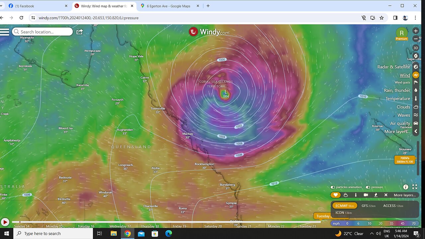Select the ACCESS 12km forecast model

[393, 206]
